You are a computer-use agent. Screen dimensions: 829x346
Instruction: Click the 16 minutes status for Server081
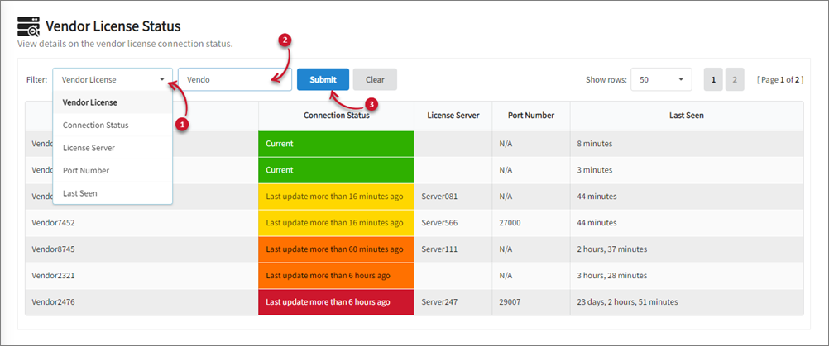pyautogui.click(x=336, y=197)
